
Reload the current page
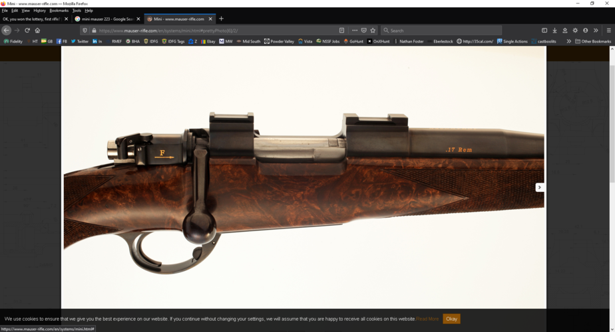[27, 31]
